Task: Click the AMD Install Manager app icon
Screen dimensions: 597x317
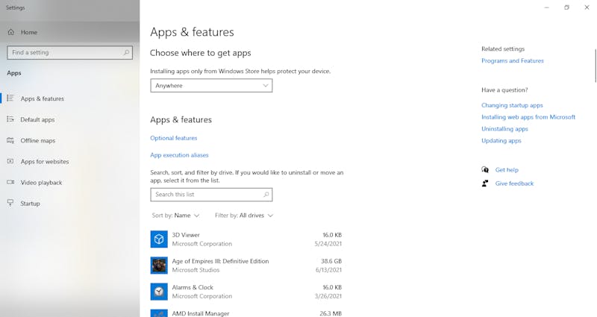Action: coord(159,313)
